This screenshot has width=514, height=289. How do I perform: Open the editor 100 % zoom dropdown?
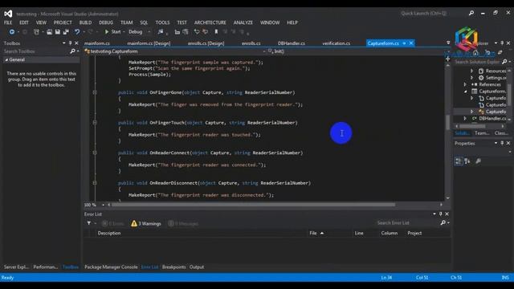[x=103, y=205]
